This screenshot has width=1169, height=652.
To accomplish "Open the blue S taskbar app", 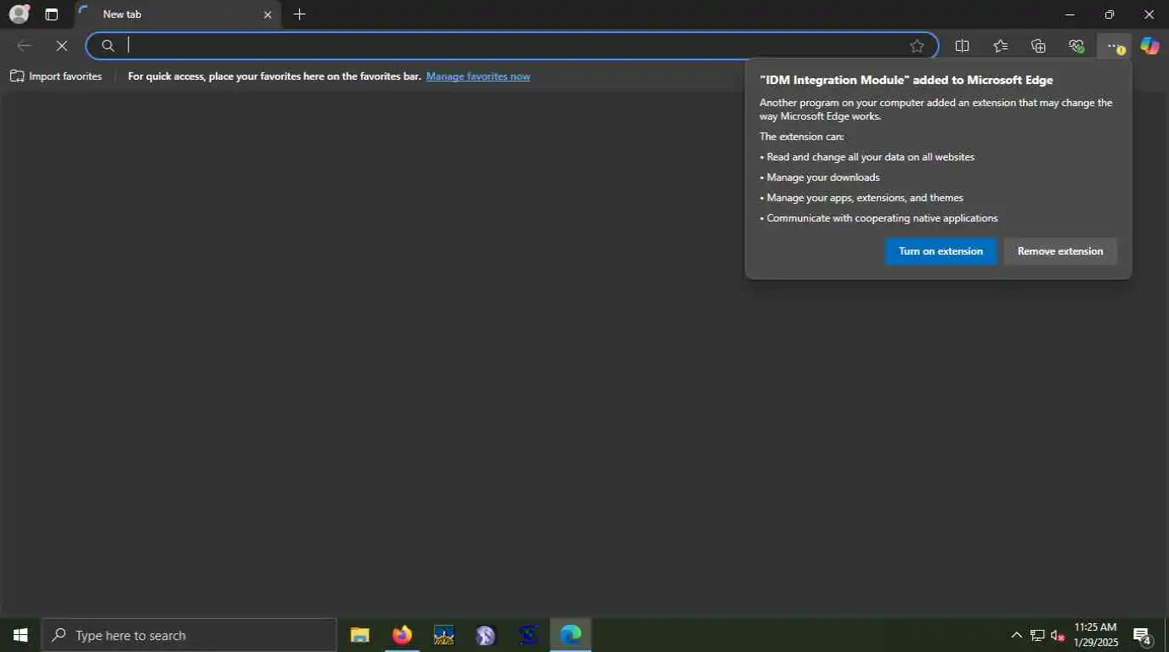I will (528, 635).
